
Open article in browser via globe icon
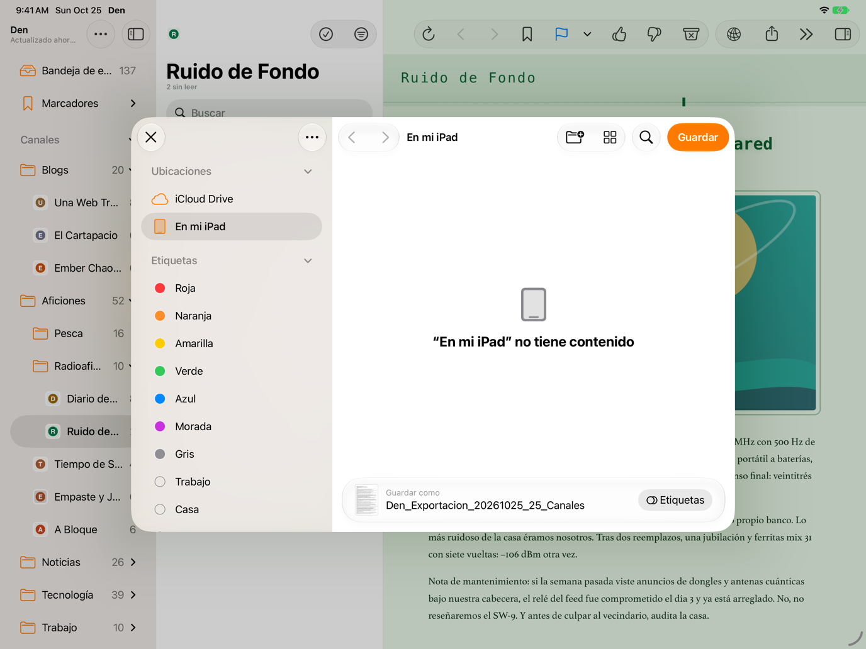point(734,34)
